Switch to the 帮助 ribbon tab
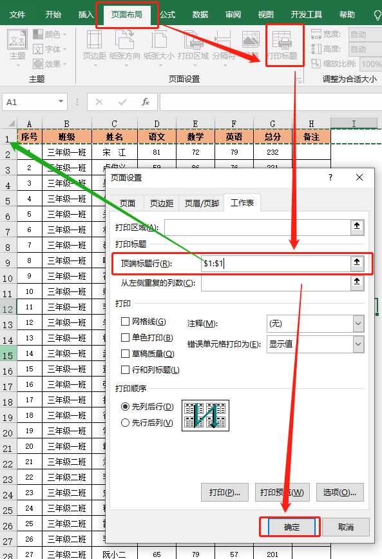Screen dimensions: 382x559 point(347,15)
